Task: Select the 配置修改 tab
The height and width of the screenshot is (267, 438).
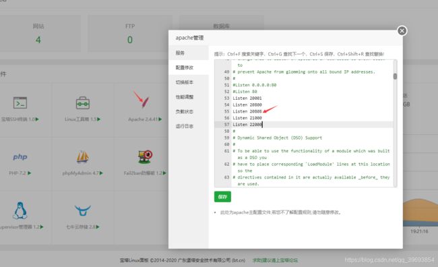Action: (x=189, y=67)
